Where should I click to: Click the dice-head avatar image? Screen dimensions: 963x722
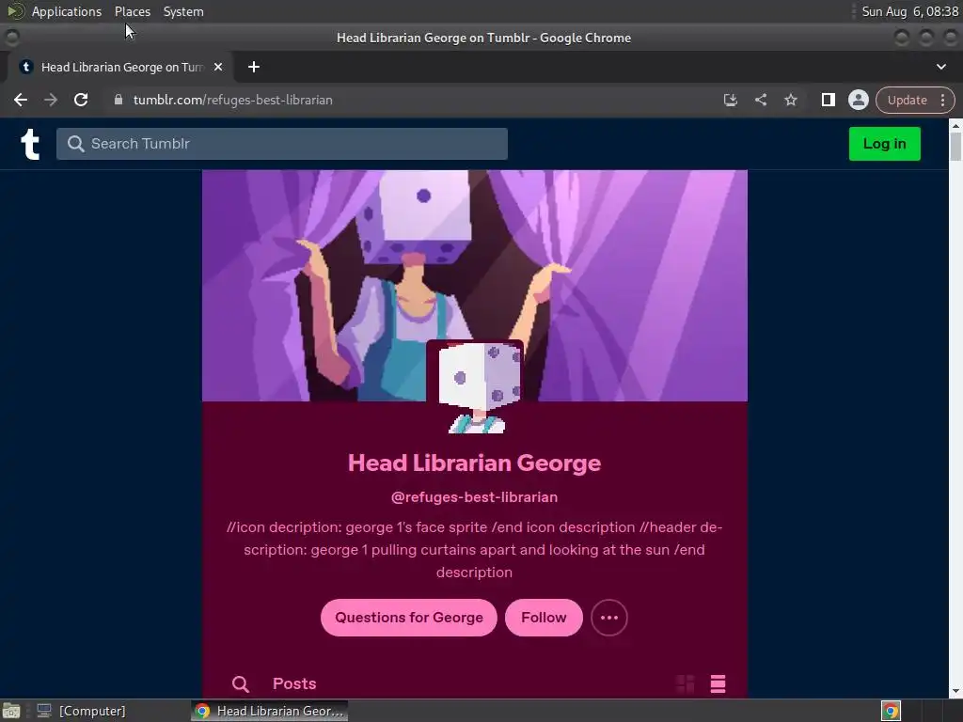click(475, 387)
